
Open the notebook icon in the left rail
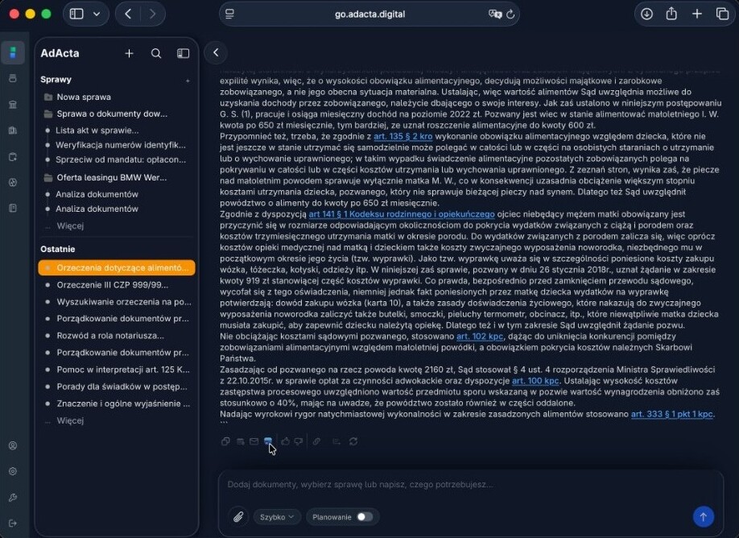(x=13, y=208)
